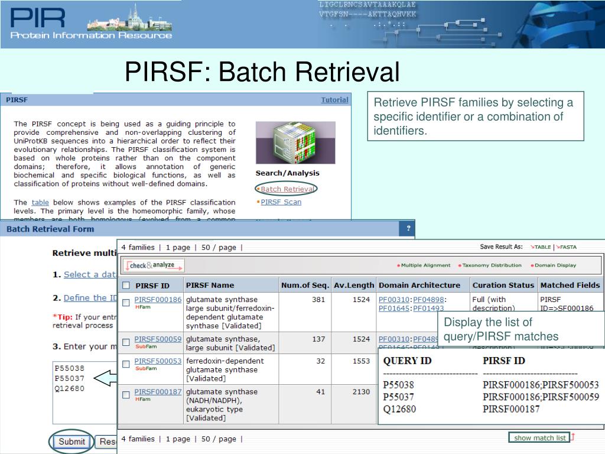Click the Matched Fields column header

tap(570, 286)
